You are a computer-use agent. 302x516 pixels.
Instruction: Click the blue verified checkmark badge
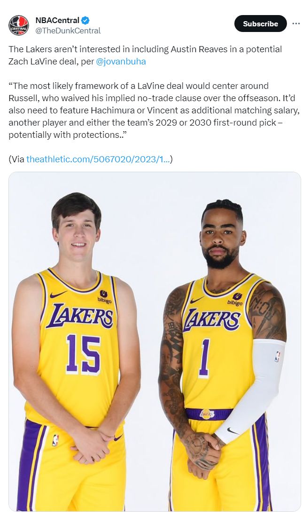85,20
